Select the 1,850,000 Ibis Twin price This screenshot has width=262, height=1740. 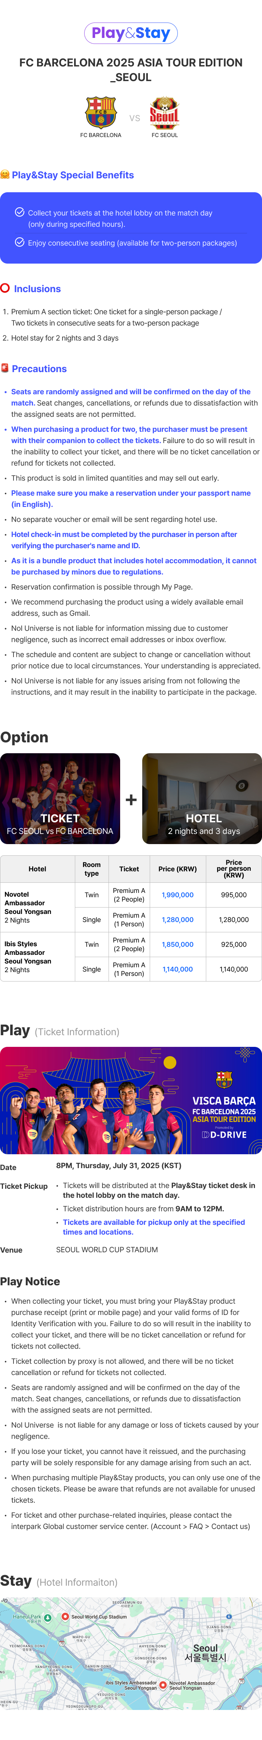178,944
